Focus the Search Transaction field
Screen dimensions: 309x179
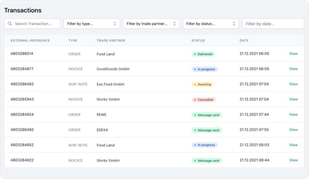click(32, 24)
